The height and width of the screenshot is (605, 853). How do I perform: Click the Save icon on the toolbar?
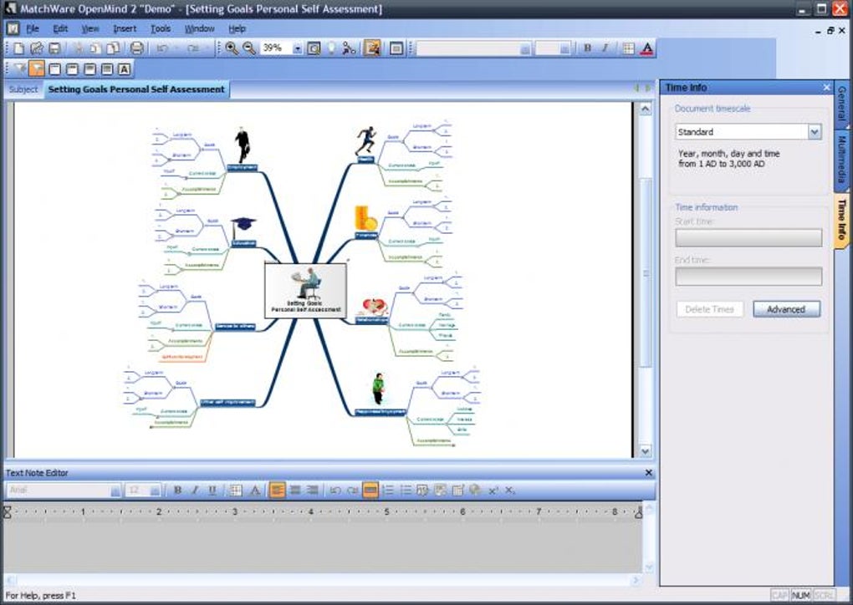pos(54,48)
